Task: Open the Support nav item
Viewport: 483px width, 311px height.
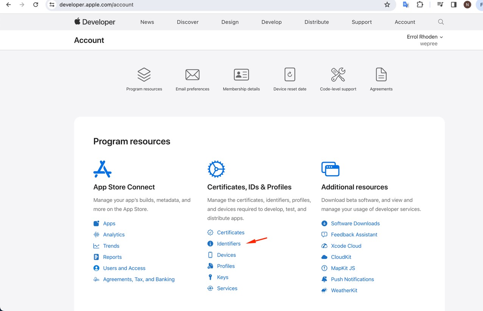Action: [361, 22]
